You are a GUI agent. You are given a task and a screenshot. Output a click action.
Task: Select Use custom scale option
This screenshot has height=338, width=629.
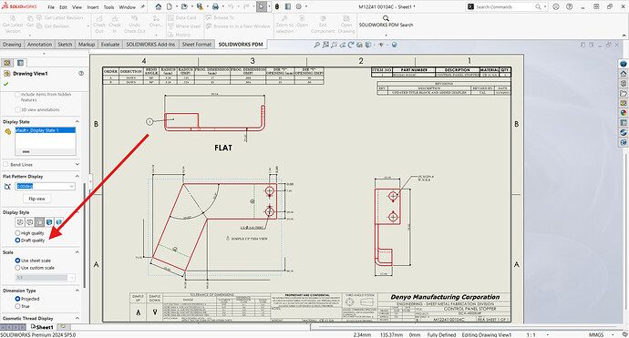coord(17,268)
